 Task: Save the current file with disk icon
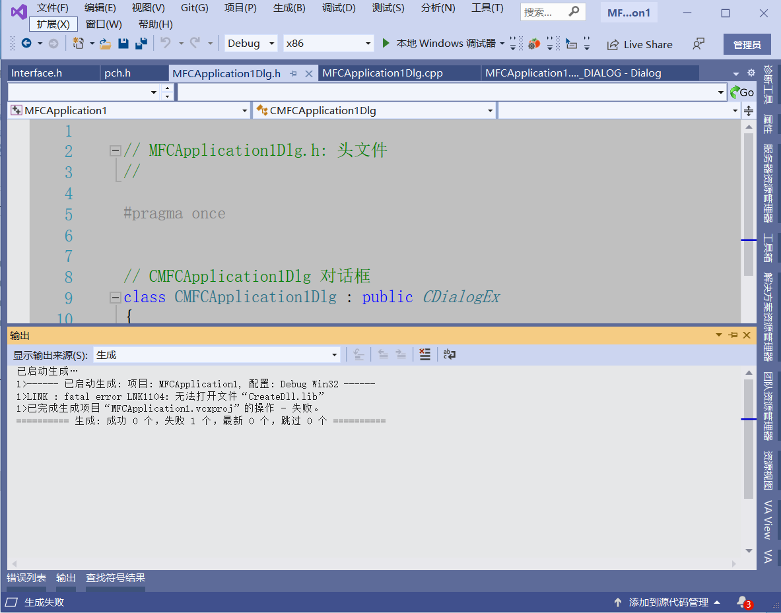pos(123,44)
